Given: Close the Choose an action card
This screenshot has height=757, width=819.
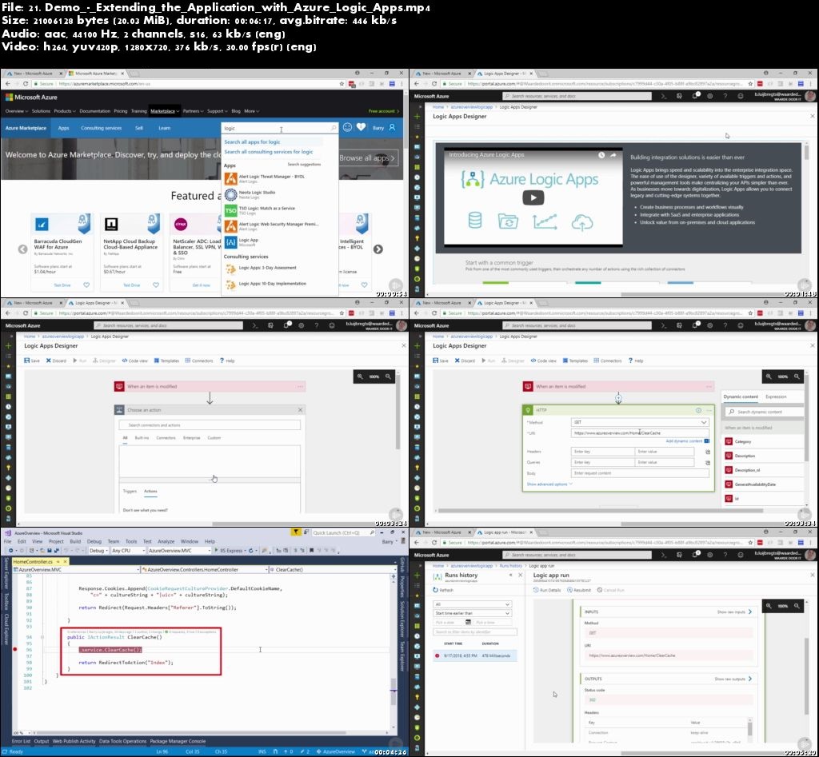Looking at the screenshot, I should coord(300,410).
